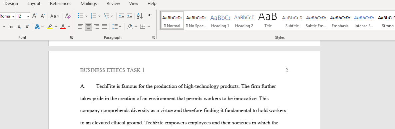Open the Help tab
Viewport: 395px width, 129px height.
152,4
